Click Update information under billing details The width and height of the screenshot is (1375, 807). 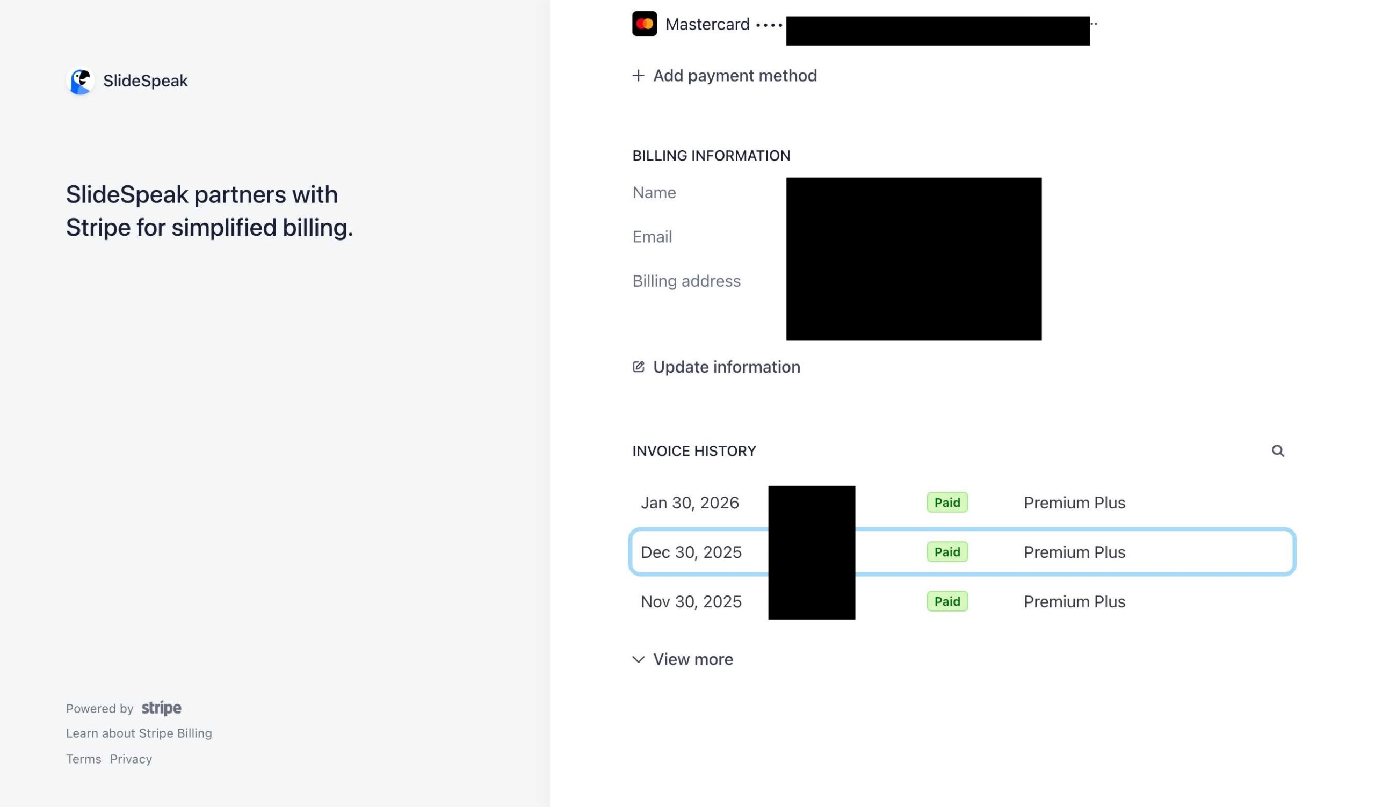coord(726,366)
